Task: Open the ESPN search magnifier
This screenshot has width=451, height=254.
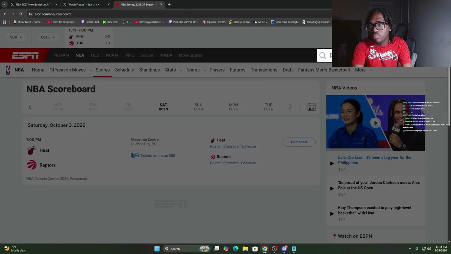Action: [322, 55]
